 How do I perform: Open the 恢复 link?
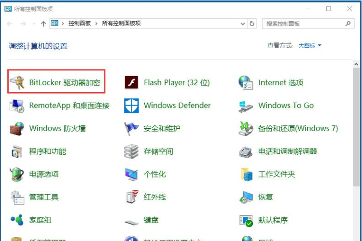click(x=265, y=197)
